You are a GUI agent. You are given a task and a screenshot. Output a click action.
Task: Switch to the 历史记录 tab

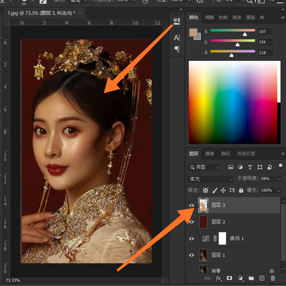point(246,154)
